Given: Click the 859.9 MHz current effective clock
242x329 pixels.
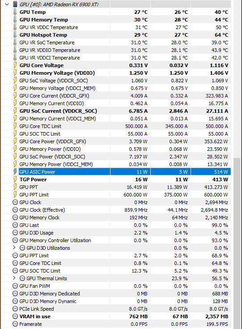Looking at the screenshot, I should pyautogui.click(x=136, y=210).
